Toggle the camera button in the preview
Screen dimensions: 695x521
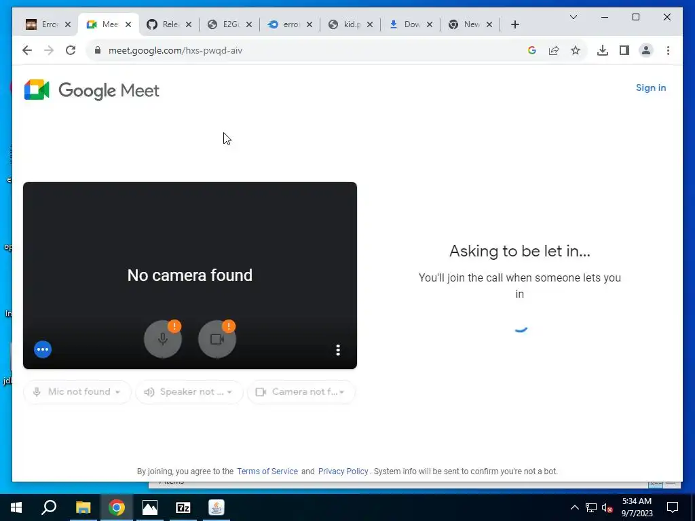tap(217, 339)
